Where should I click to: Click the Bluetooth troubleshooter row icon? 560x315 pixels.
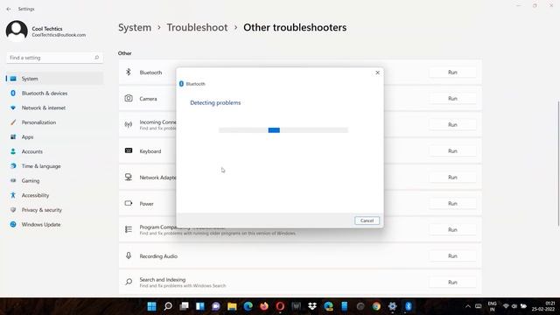(x=129, y=72)
